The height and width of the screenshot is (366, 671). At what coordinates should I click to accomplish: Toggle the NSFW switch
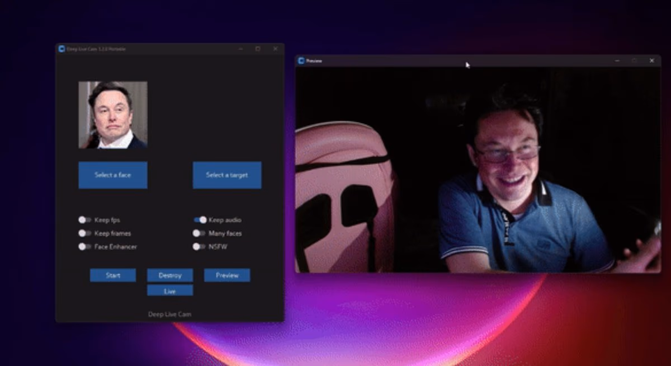199,247
